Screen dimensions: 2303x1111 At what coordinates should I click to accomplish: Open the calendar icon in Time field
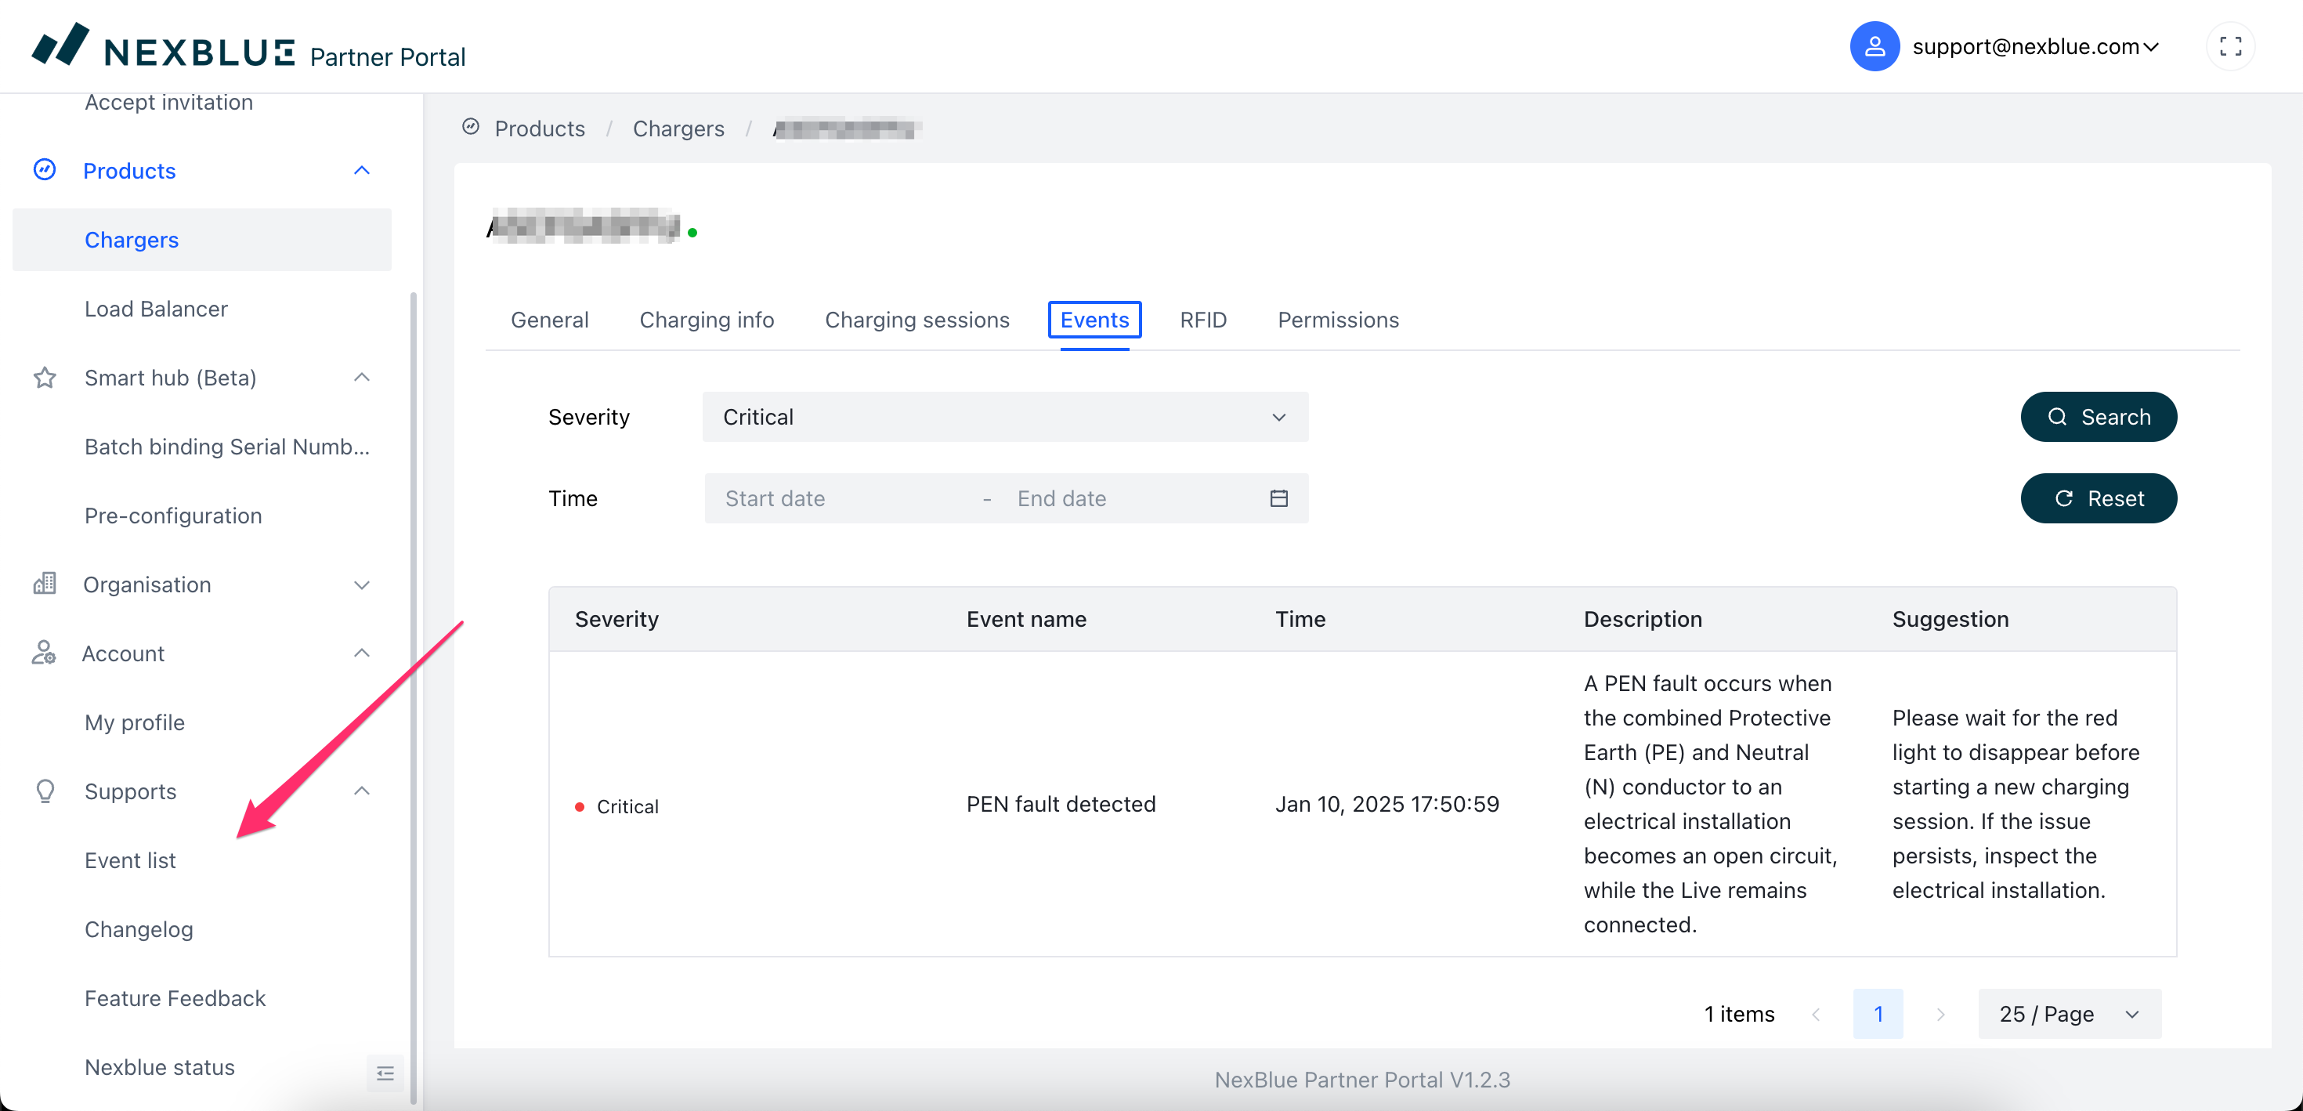pos(1278,498)
